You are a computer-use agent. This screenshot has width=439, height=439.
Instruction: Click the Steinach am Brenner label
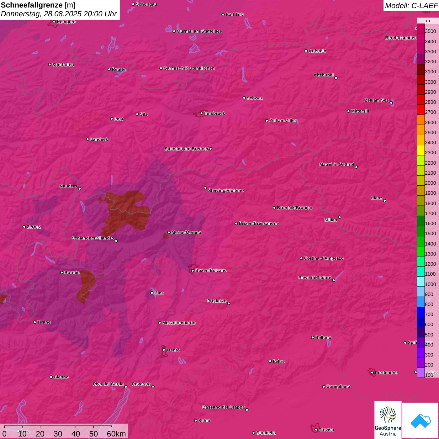coord(186,149)
